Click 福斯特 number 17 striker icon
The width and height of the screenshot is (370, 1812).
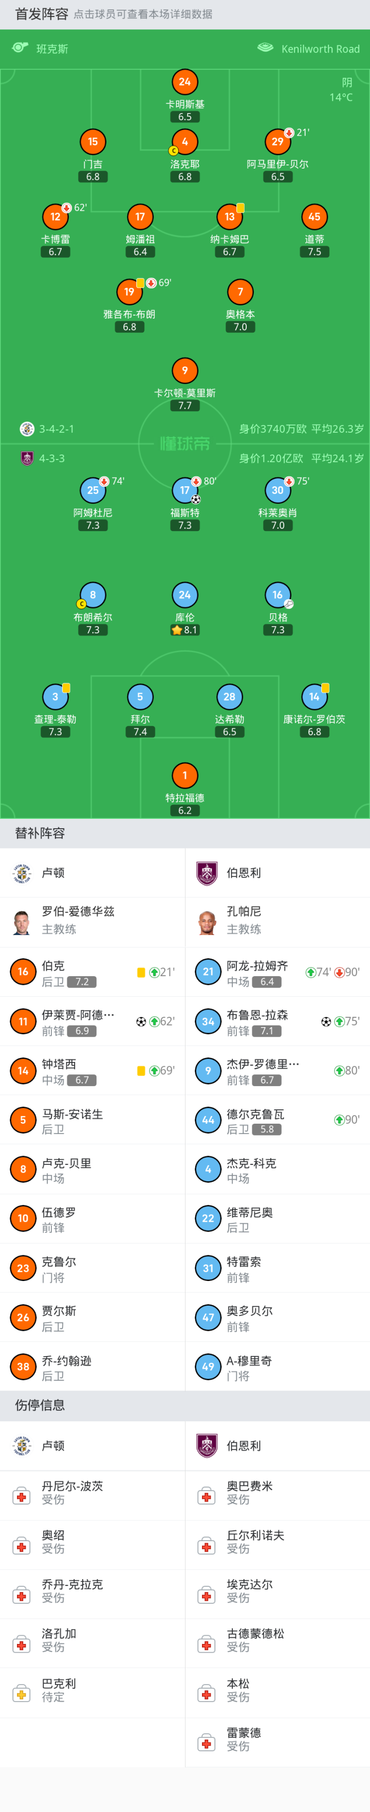pyautogui.click(x=185, y=489)
